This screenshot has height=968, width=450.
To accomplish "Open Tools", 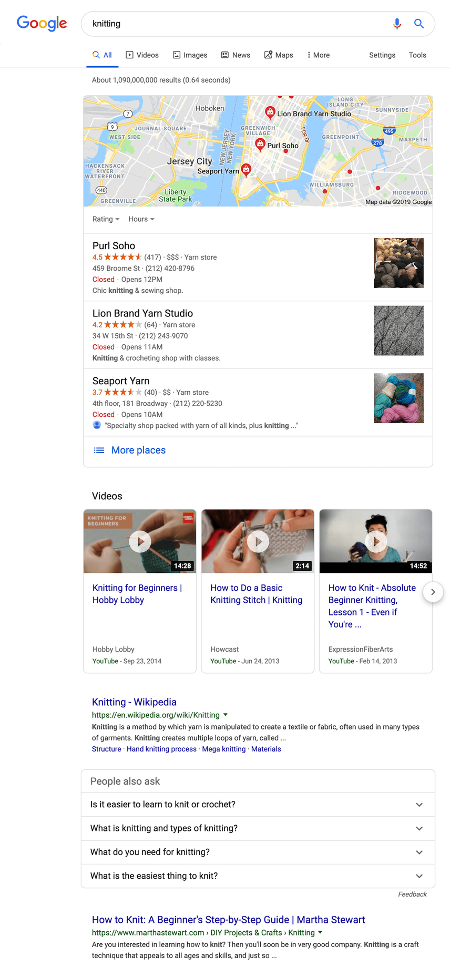I will pyautogui.click(x=417, y=55).
